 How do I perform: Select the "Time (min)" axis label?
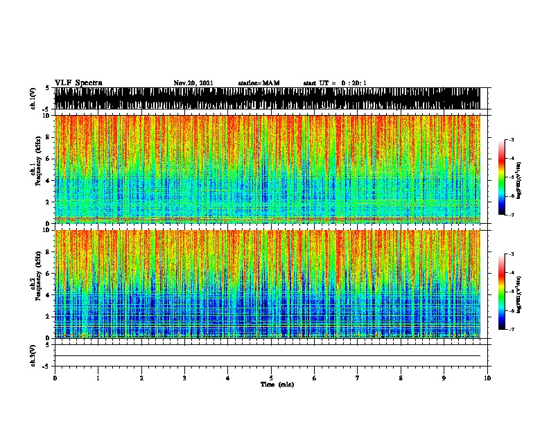277,385
